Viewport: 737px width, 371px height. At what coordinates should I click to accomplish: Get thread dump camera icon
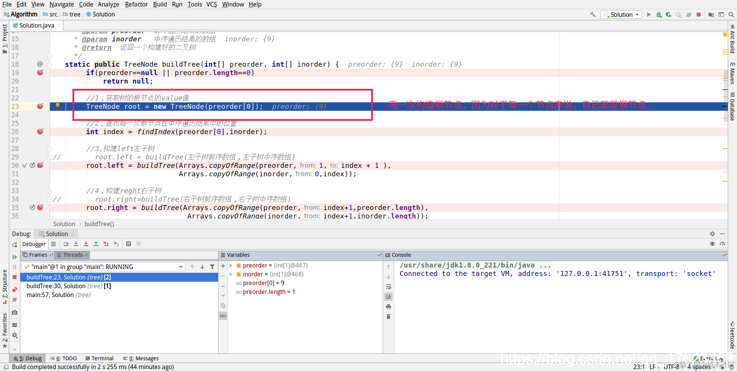[15, 312]
